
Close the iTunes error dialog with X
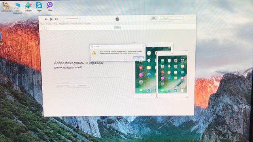143,46
